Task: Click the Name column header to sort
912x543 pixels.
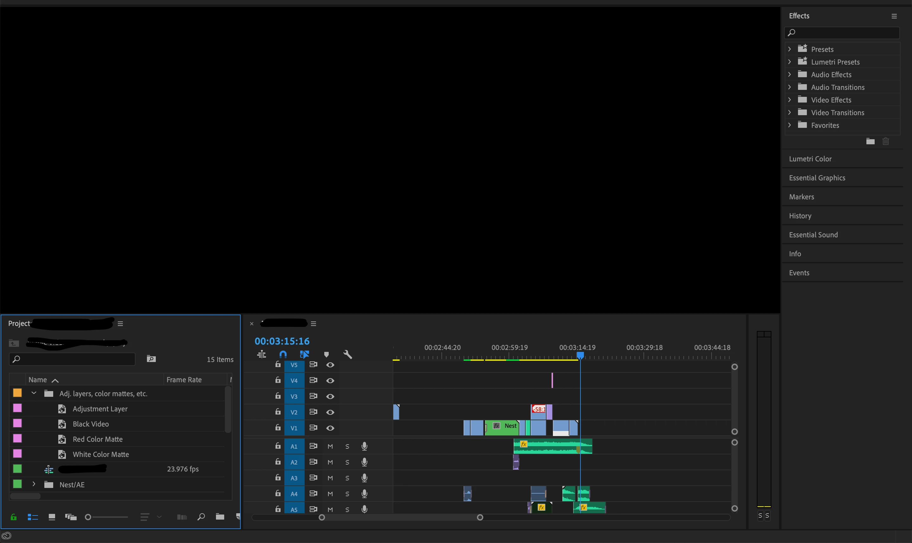Action: tap(38, 380)
